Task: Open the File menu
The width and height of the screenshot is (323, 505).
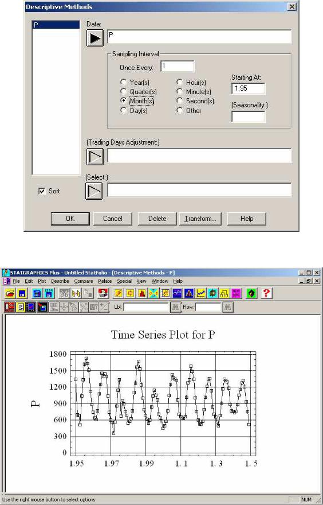Action: (16, 281)
